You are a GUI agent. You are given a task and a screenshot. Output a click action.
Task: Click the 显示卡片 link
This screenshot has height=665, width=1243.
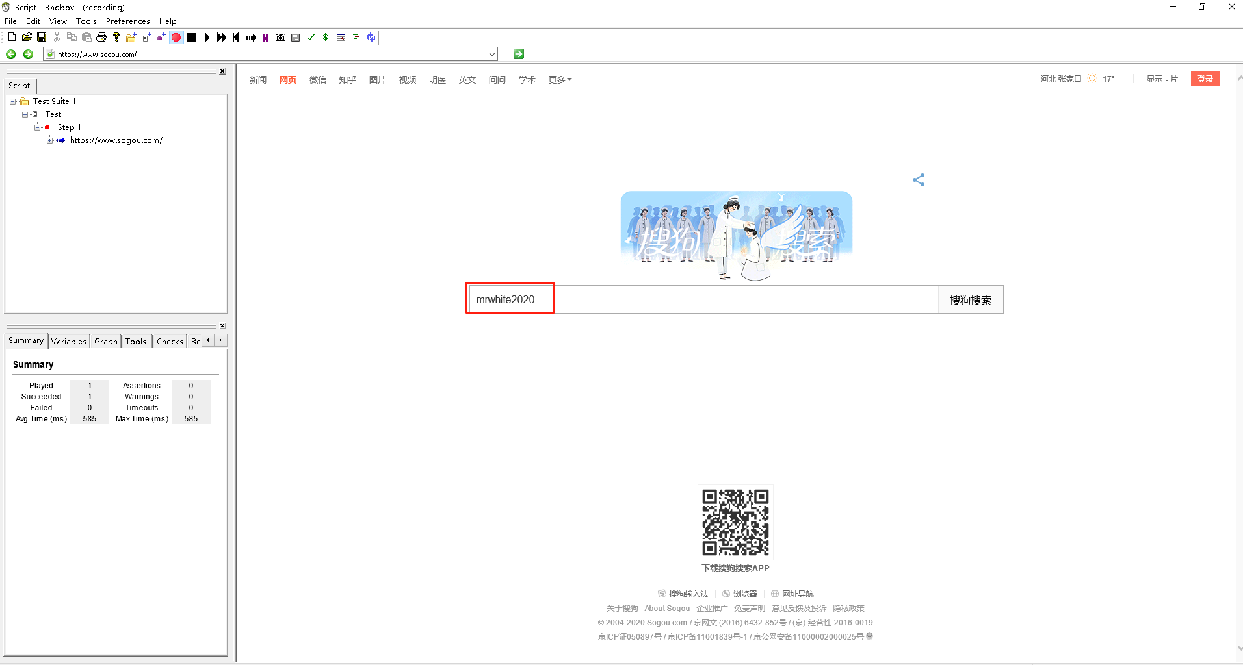point(1162,79)
